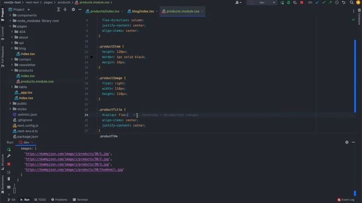Open the products/30/3.jpg link in console
The height and width of the screenshot is (203, 362).
pyautogui.click(x=67, y=164)
